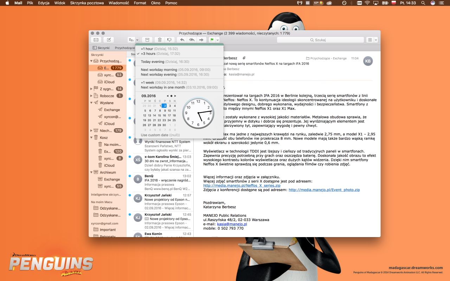Viewport: 450px width, 281px height.
Task: Open Krzysztof Jański email from 12:57
Action: [160, 202]
